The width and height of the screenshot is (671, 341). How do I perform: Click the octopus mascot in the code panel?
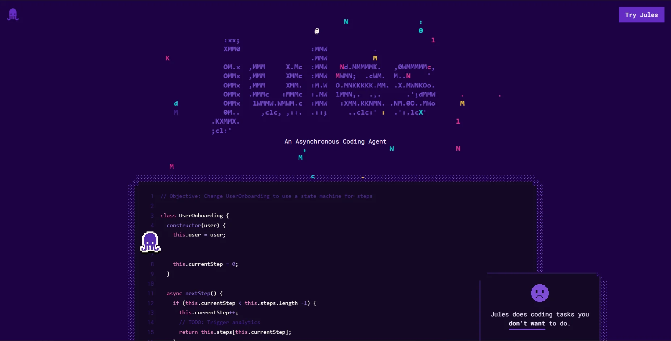(x=150, y=242)
